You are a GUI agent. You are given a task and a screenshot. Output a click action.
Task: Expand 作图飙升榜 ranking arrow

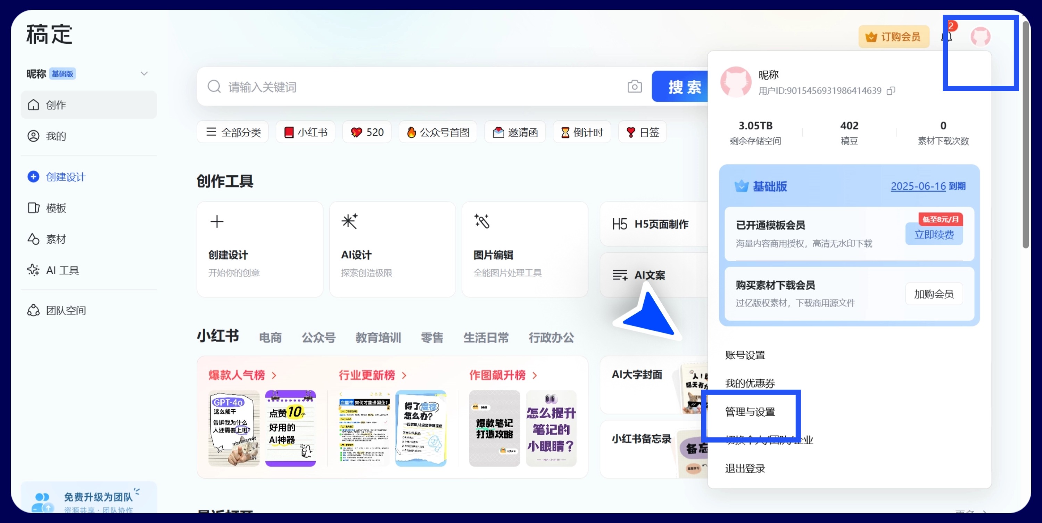coord(535,375)
